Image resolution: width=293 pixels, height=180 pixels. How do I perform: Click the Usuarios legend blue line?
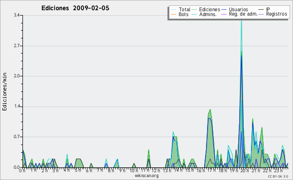click(224, 10)
